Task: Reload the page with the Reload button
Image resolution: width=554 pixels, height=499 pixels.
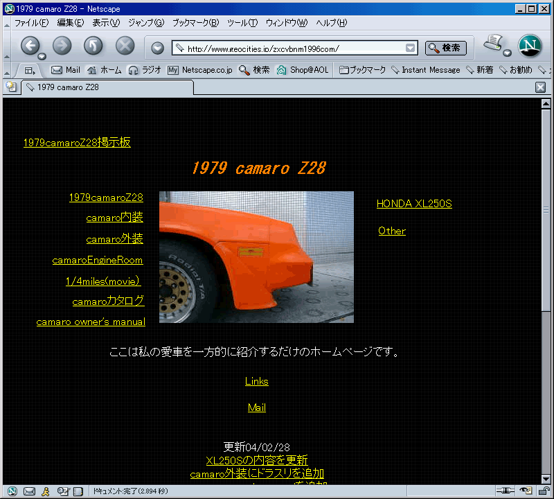Action: tap(93, 46)
